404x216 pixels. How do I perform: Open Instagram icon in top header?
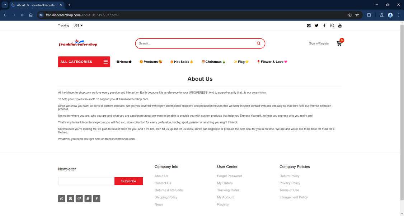pos(309,25)
